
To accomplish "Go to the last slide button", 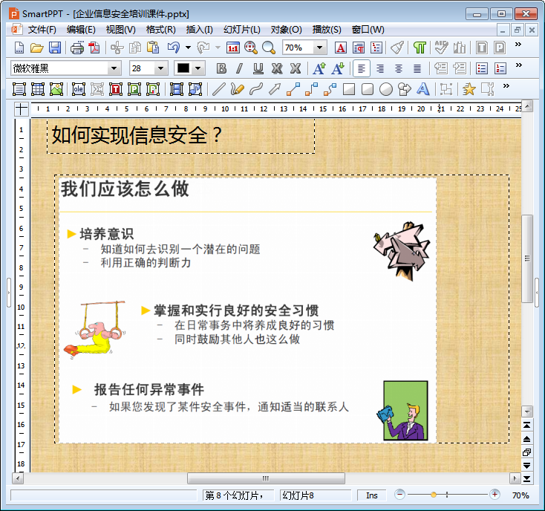I will coord(527,479).
